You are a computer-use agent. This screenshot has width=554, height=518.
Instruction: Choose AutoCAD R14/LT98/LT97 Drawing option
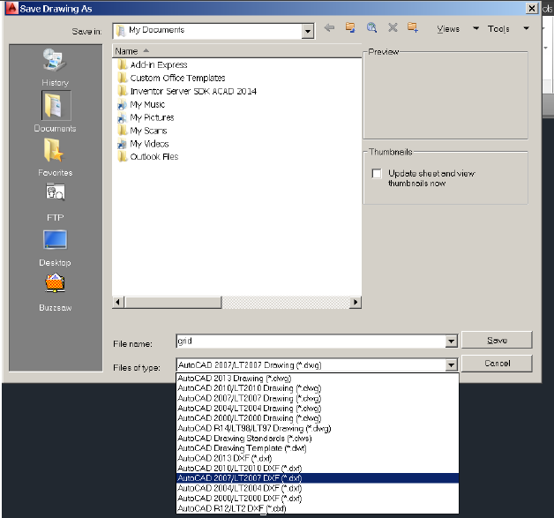click(x=318, y=428)
